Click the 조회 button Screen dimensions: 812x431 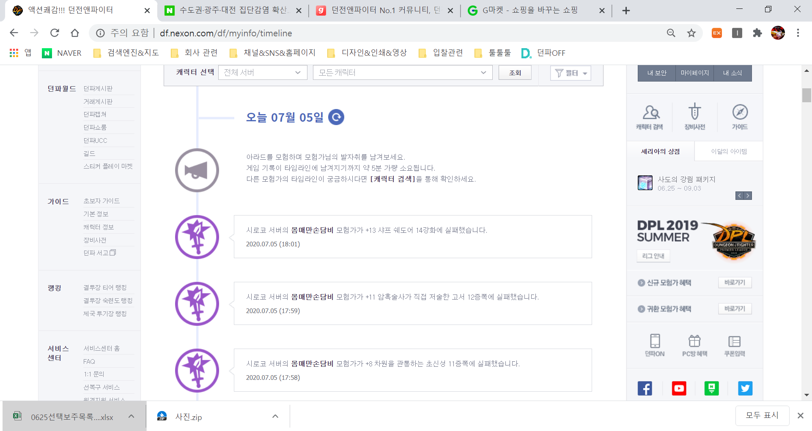515,73
